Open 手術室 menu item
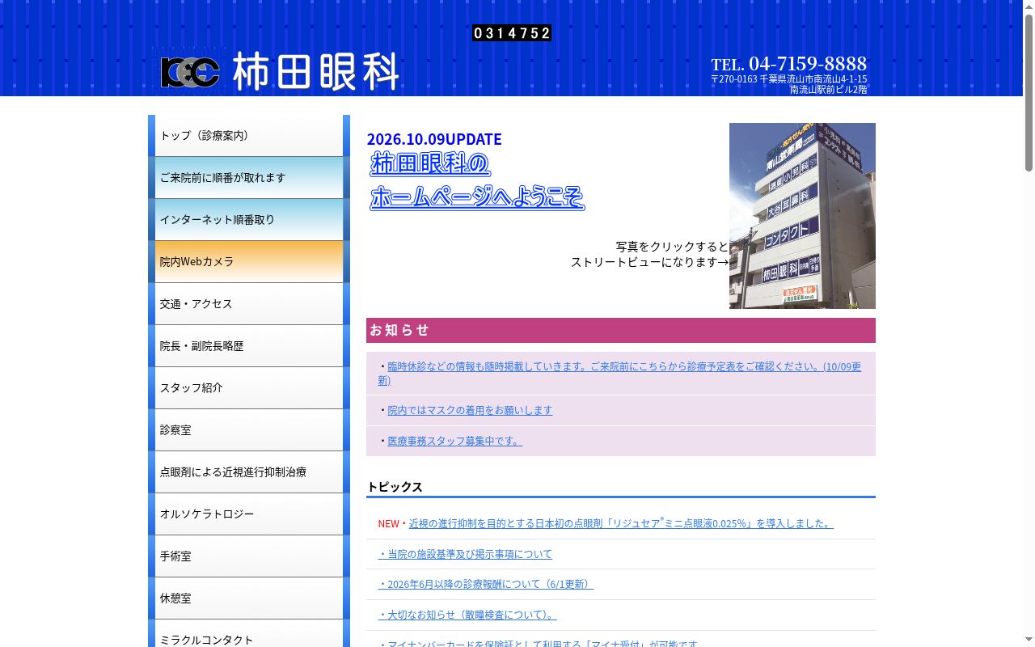1035x647 pixels. click(x=249, y=556)
